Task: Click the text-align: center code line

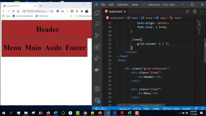Action: (153, 23)
